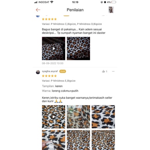Tap the five-star rating of syagha.asyraf
The image size is (150, 150).
tap(49, 76)
